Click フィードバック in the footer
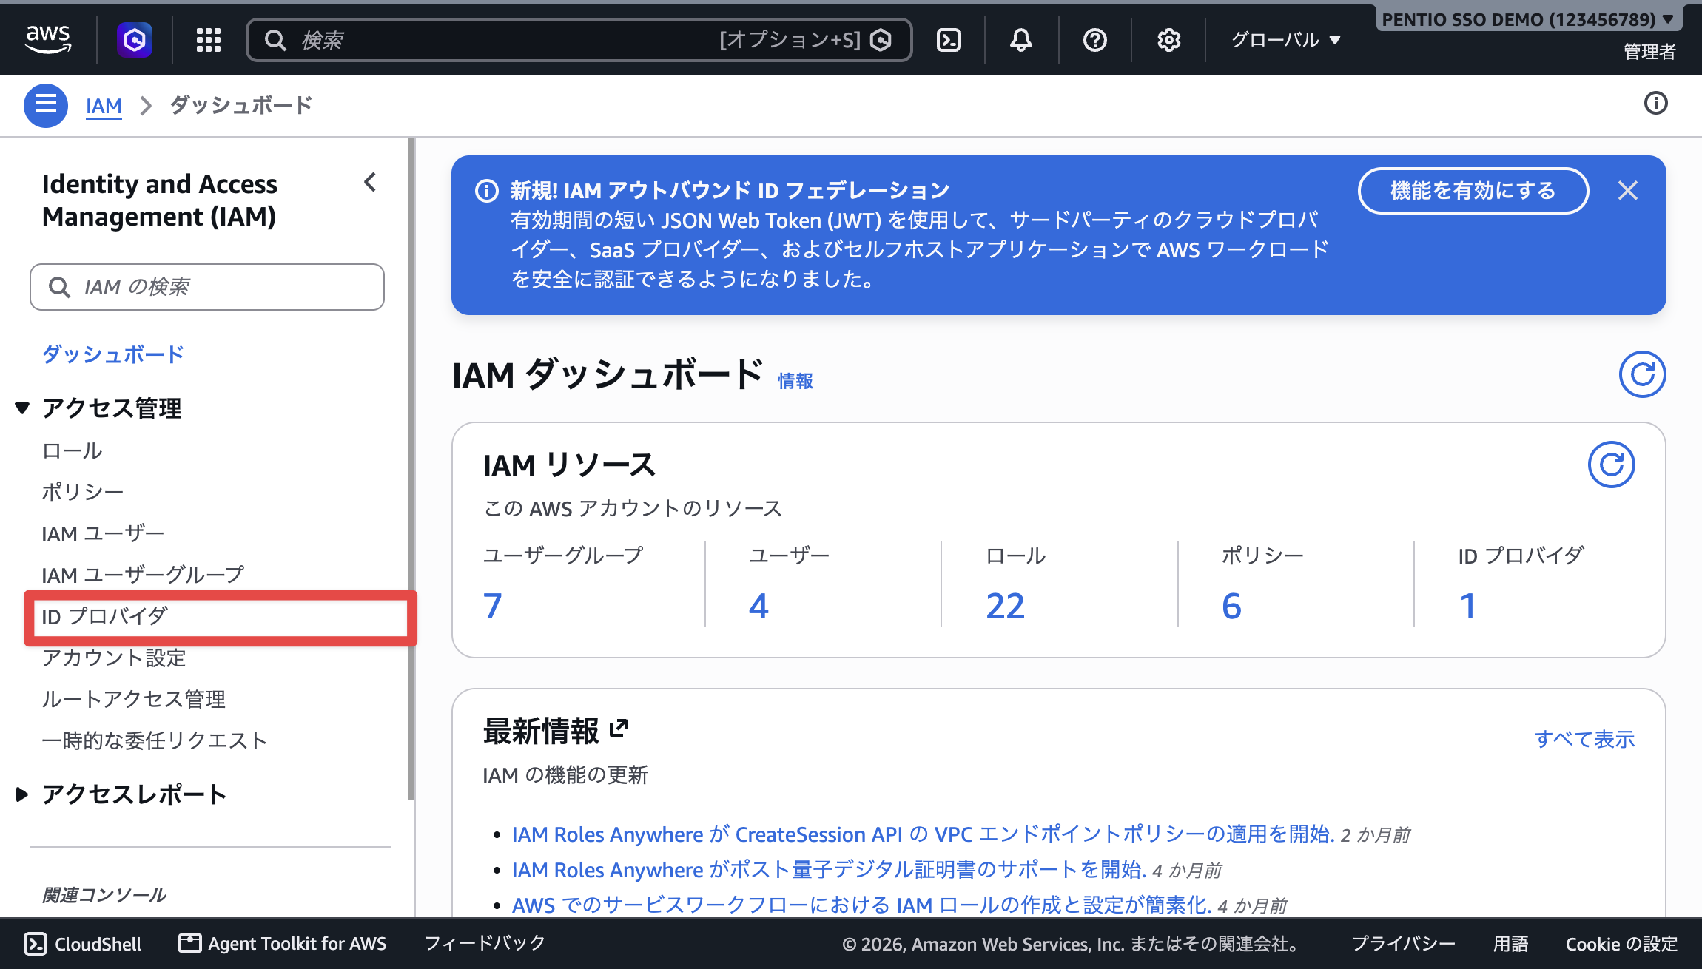 click(x=485, y=943)
